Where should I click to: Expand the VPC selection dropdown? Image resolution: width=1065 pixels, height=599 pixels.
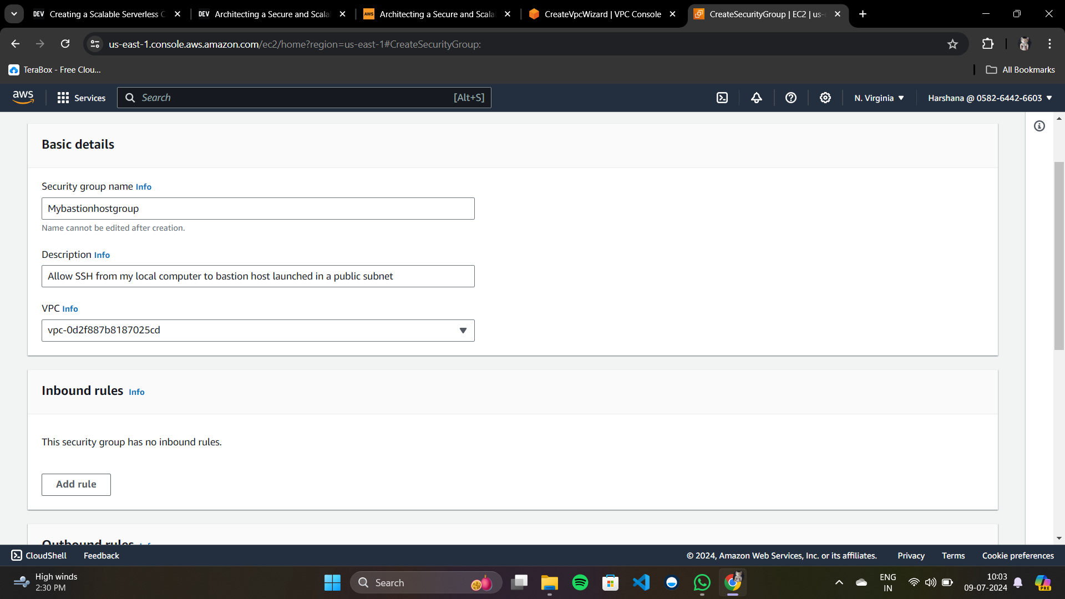coord(463,331)
